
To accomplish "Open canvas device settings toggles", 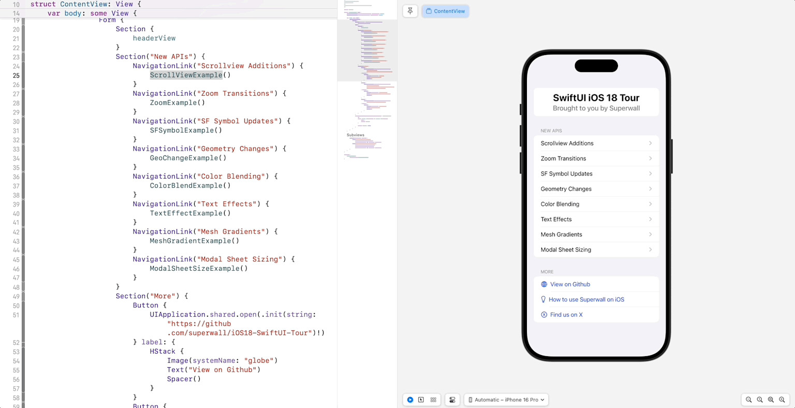I will pos(452,400).
